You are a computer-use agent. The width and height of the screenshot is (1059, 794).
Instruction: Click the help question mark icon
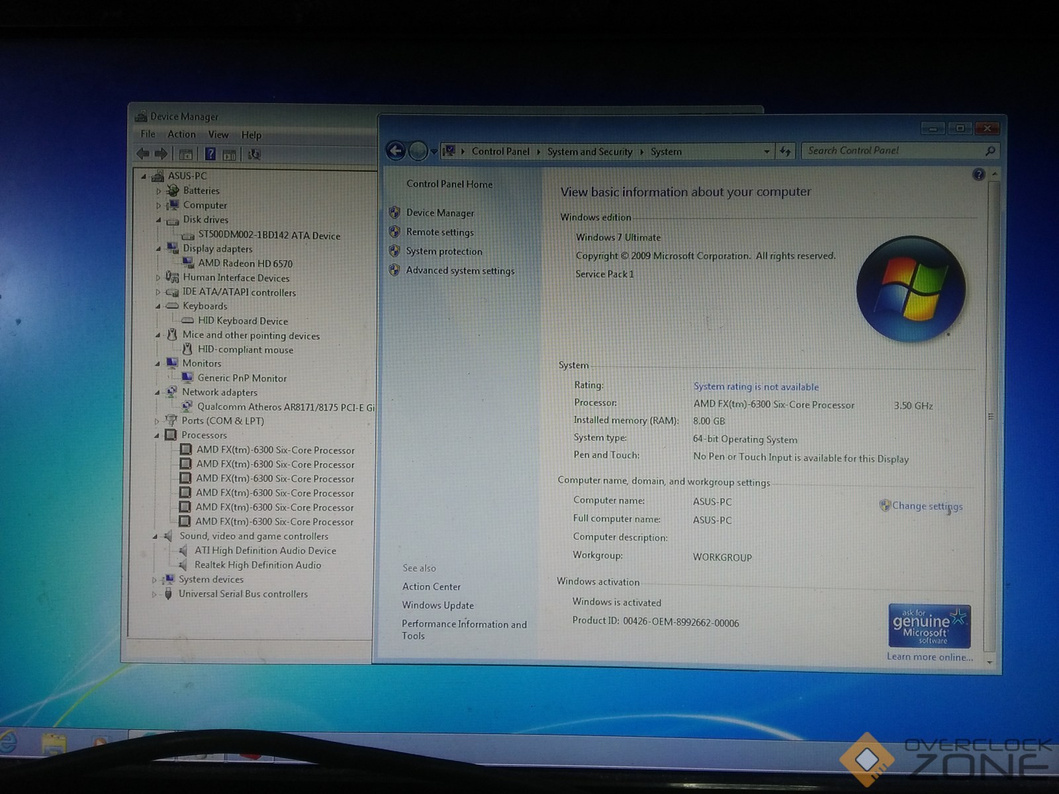coord(978,175)
